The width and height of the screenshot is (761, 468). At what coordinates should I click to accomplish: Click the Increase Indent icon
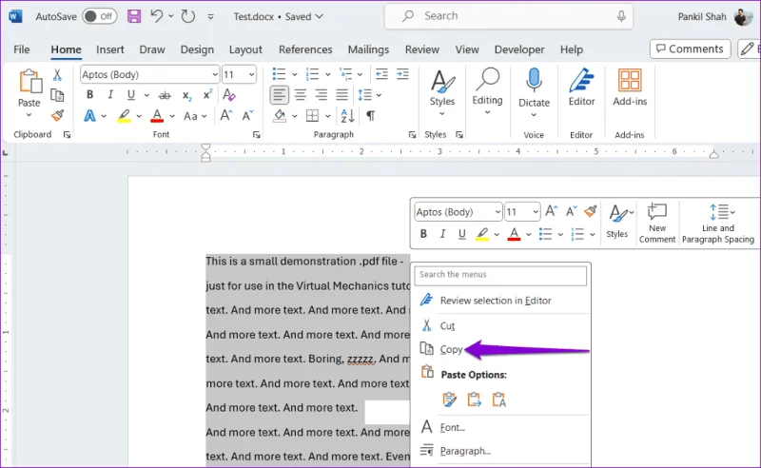[402, 74]
